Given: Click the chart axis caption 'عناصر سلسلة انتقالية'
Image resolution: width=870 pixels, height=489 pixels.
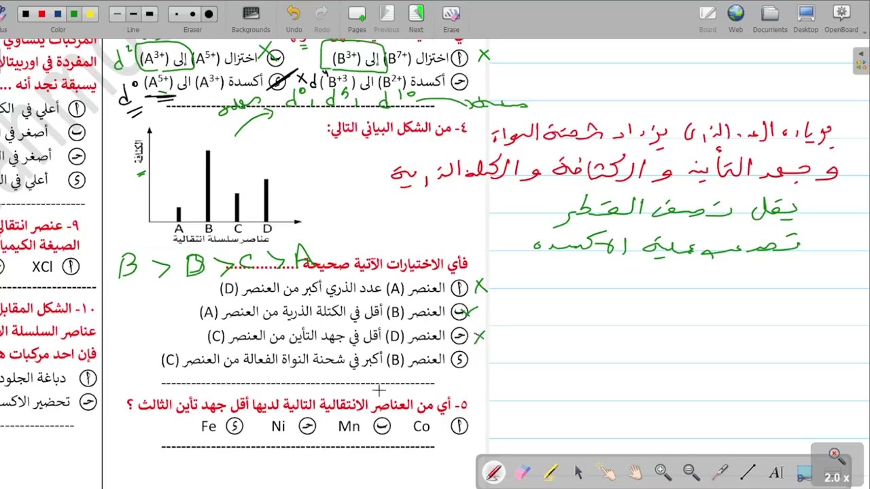Looking at the screenshot, I should (221, 239).
